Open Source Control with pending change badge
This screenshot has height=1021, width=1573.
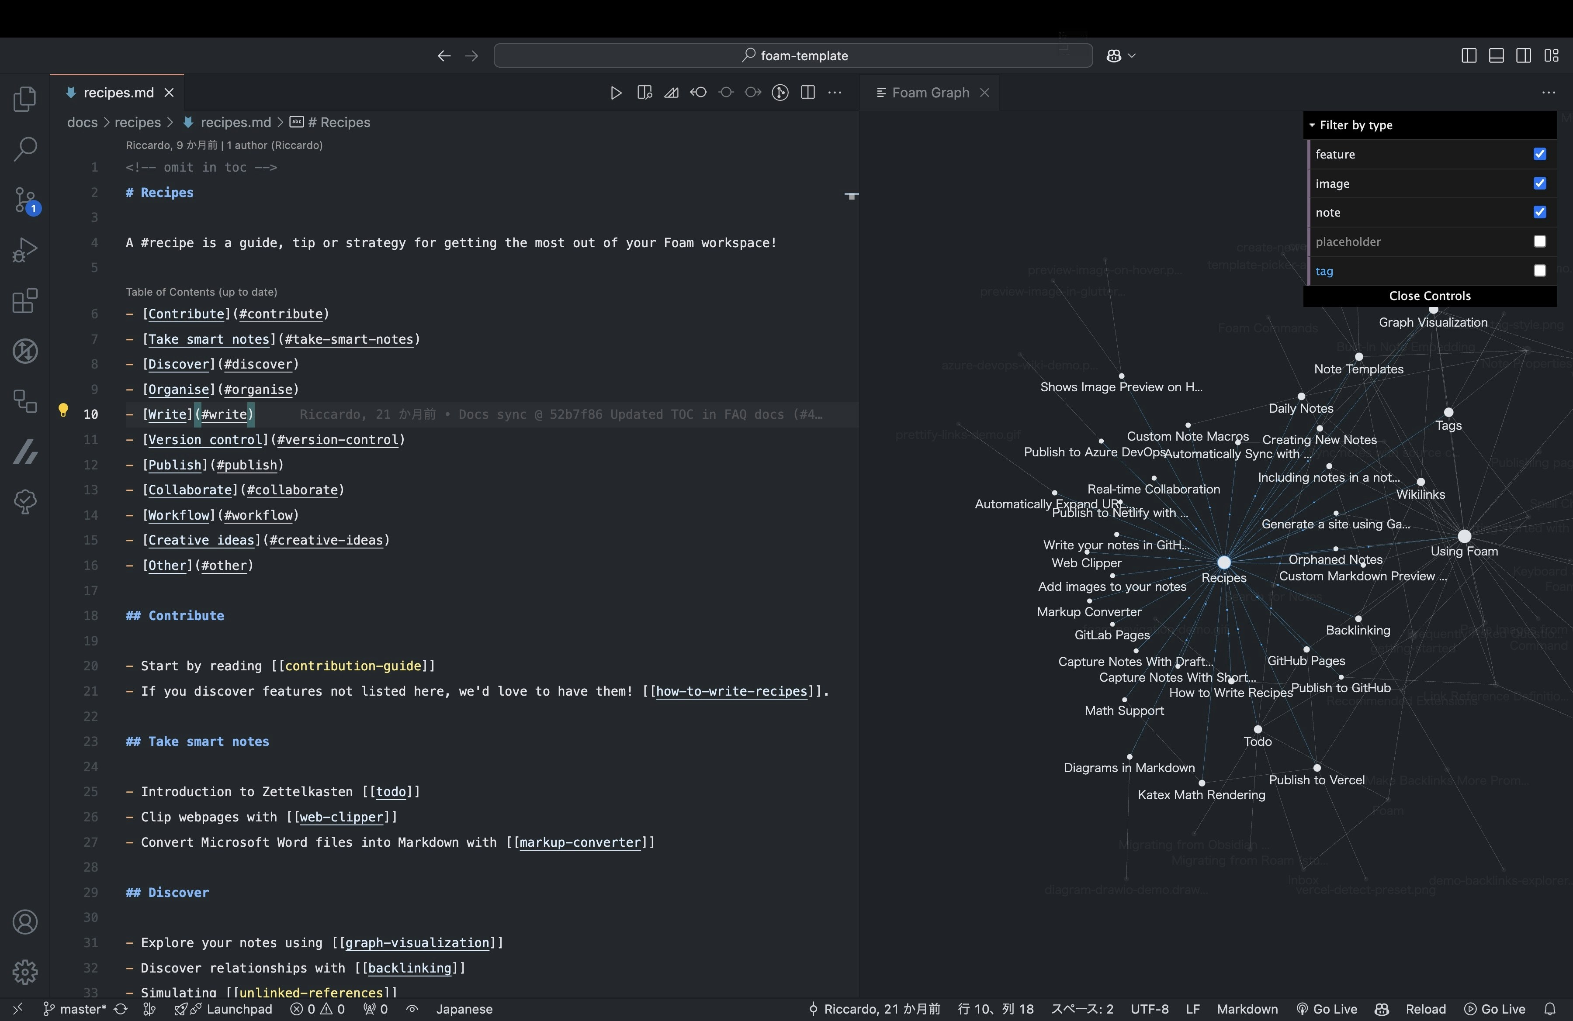coord(25,200)
